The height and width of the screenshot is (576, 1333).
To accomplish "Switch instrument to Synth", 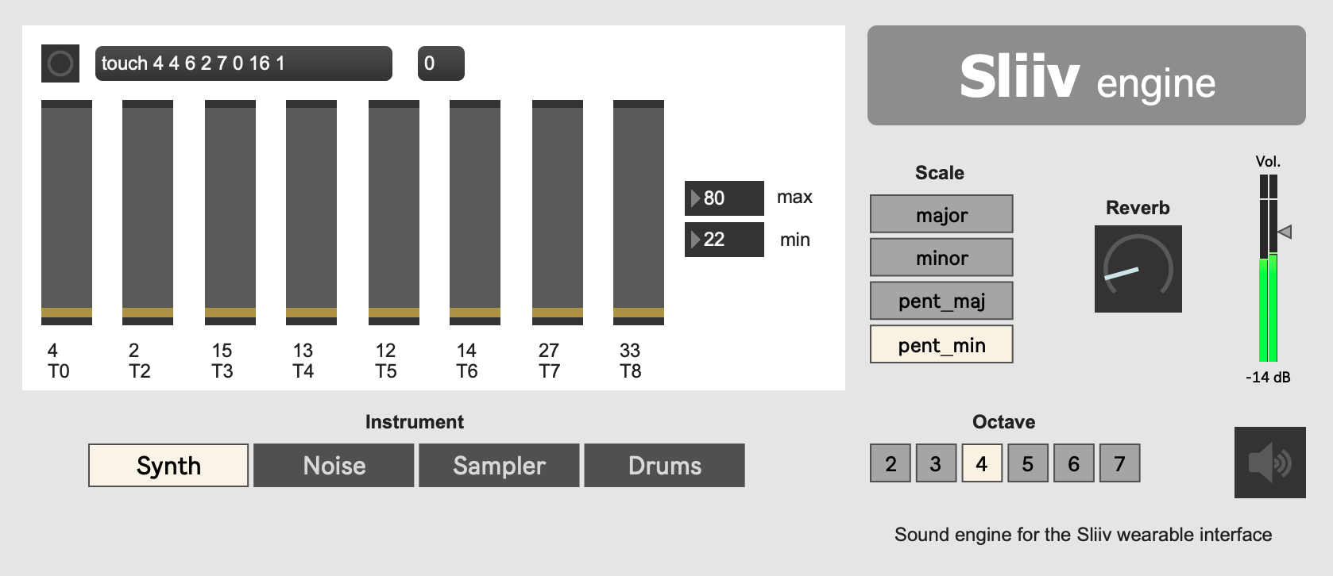I will point(168,465).
